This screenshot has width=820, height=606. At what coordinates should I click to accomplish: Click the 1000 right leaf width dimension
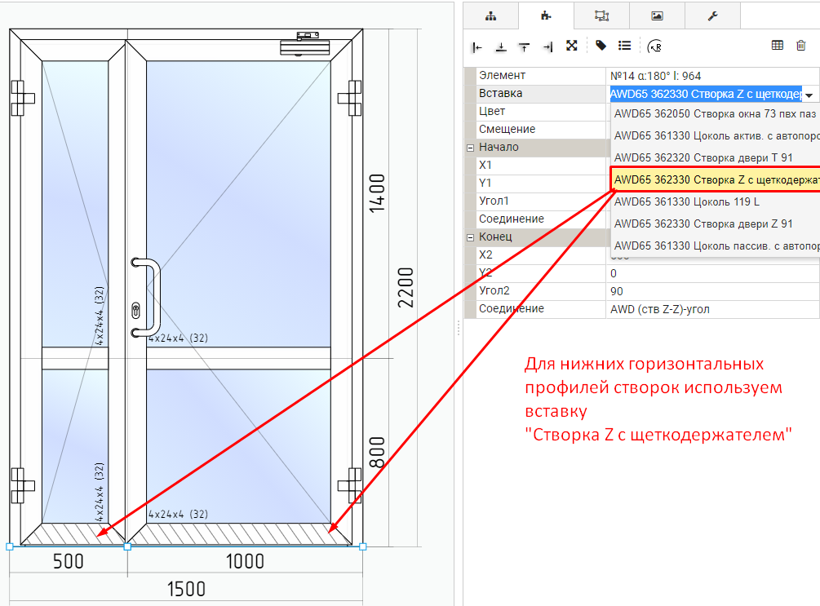(245, 562)
